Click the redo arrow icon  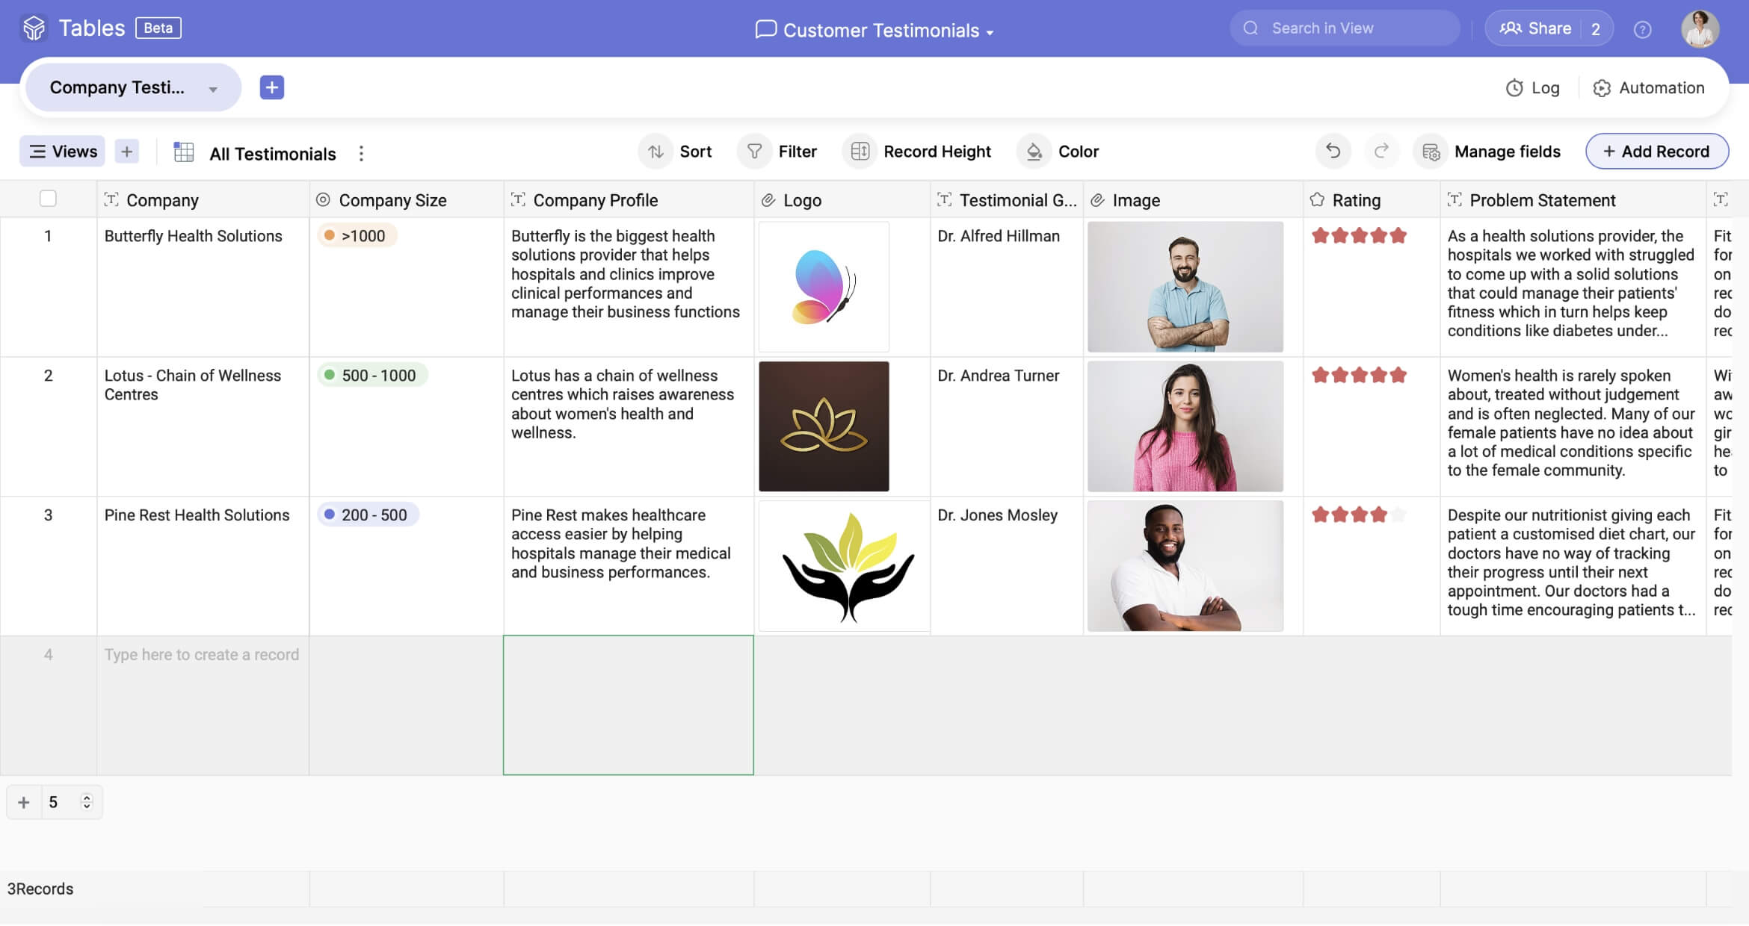click(x=1381, y=151)
